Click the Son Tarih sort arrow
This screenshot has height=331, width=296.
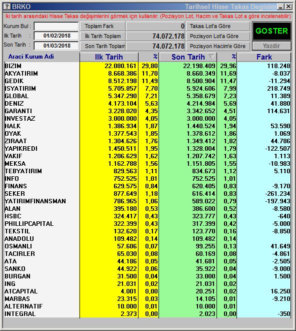click(211, 57)
